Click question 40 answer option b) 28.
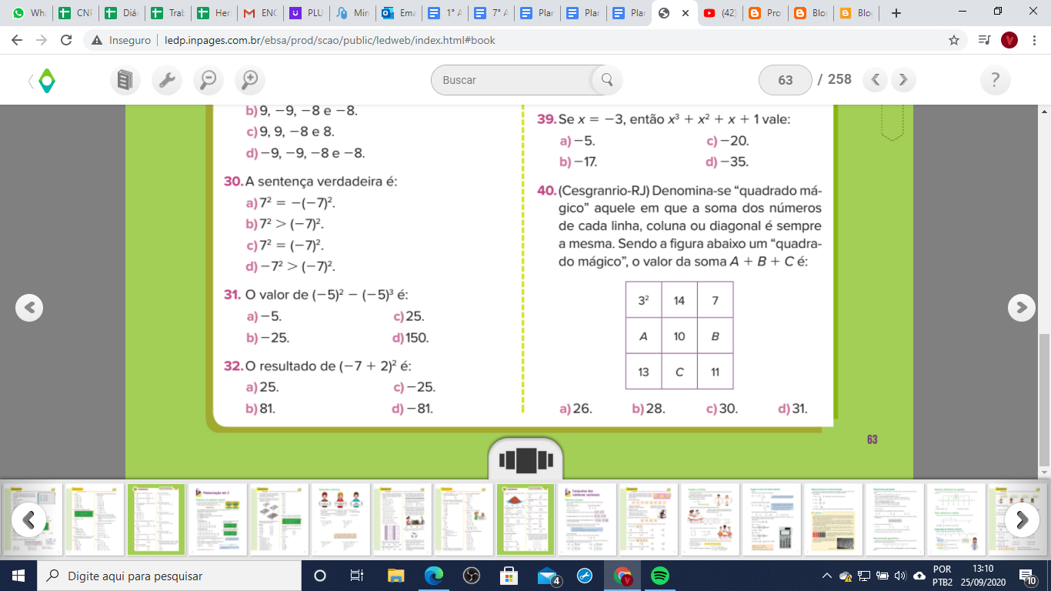The image size is (1051, 591). 649,409
